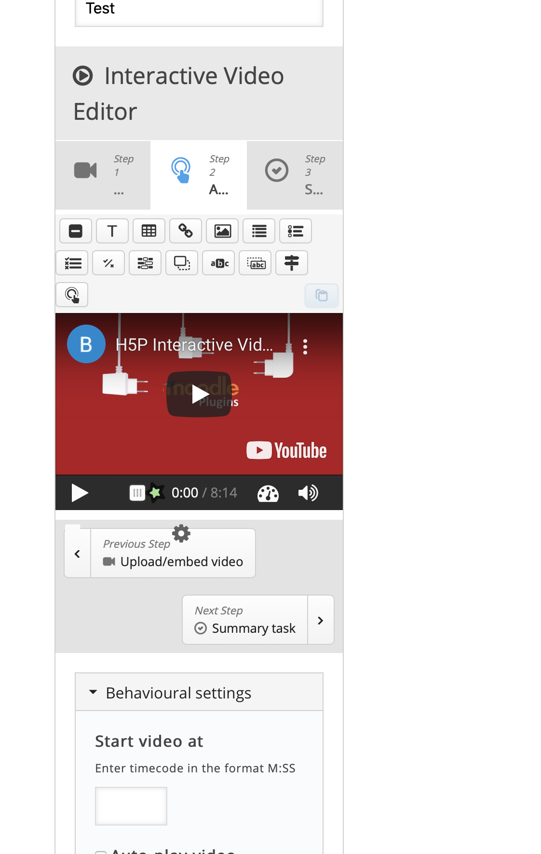Screen dimensions: 541x854
Task: Select the Navigation Hotspot tool
Action: (72, 295)
